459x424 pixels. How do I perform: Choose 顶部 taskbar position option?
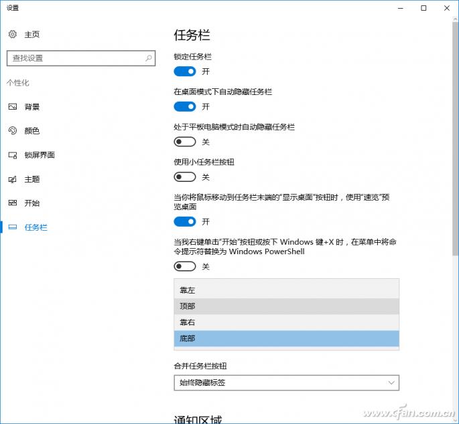pos(287,306)
